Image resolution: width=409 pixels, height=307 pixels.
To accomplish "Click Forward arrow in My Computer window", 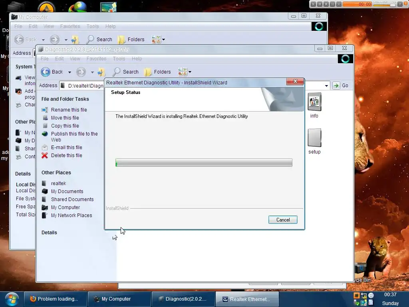I will [x=54, y=40].
